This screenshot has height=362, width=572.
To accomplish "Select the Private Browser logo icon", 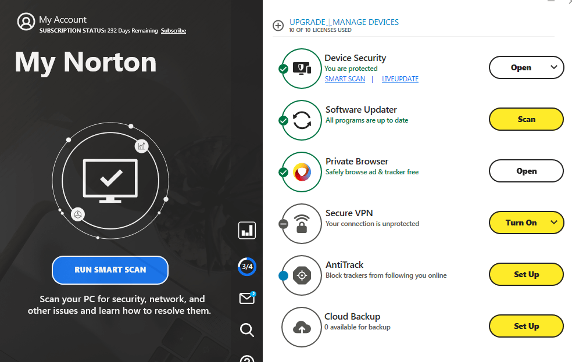I will click(x=302, y=172).
